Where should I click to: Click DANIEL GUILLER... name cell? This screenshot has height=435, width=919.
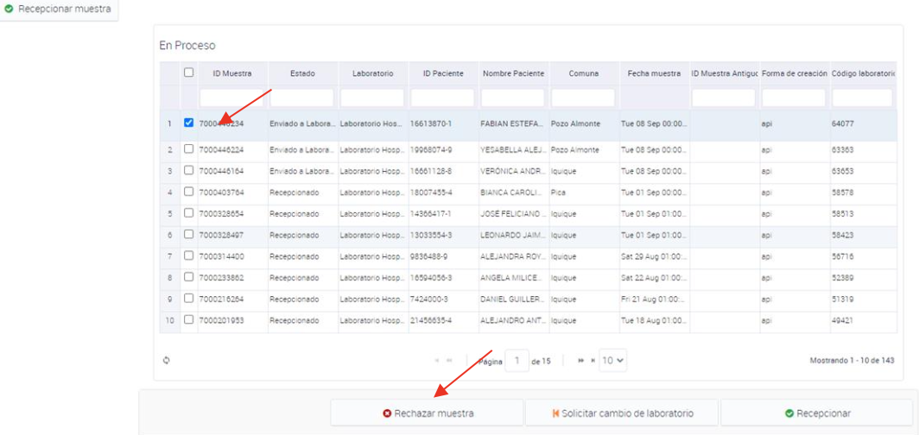click(513, 299)
